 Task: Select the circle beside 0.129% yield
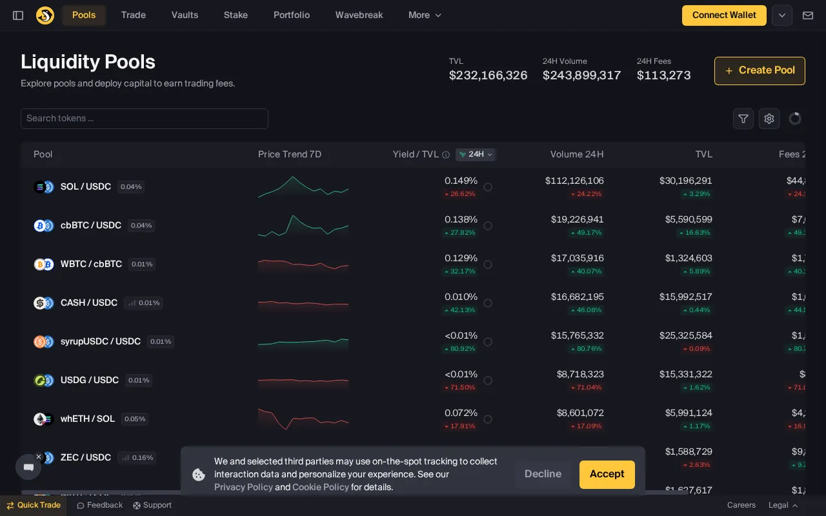coord(488,264)
